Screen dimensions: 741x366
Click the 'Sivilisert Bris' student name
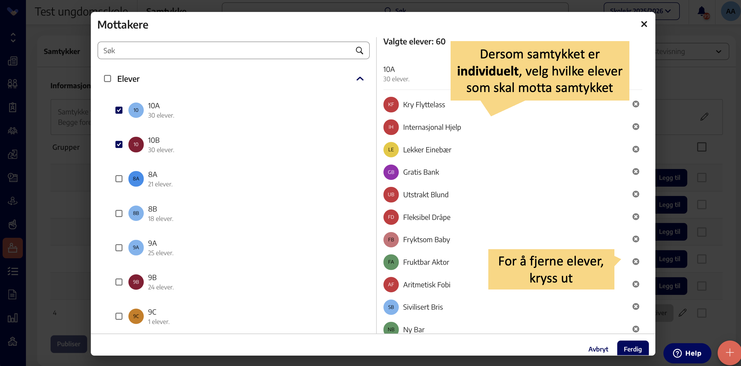pos(423,307)
